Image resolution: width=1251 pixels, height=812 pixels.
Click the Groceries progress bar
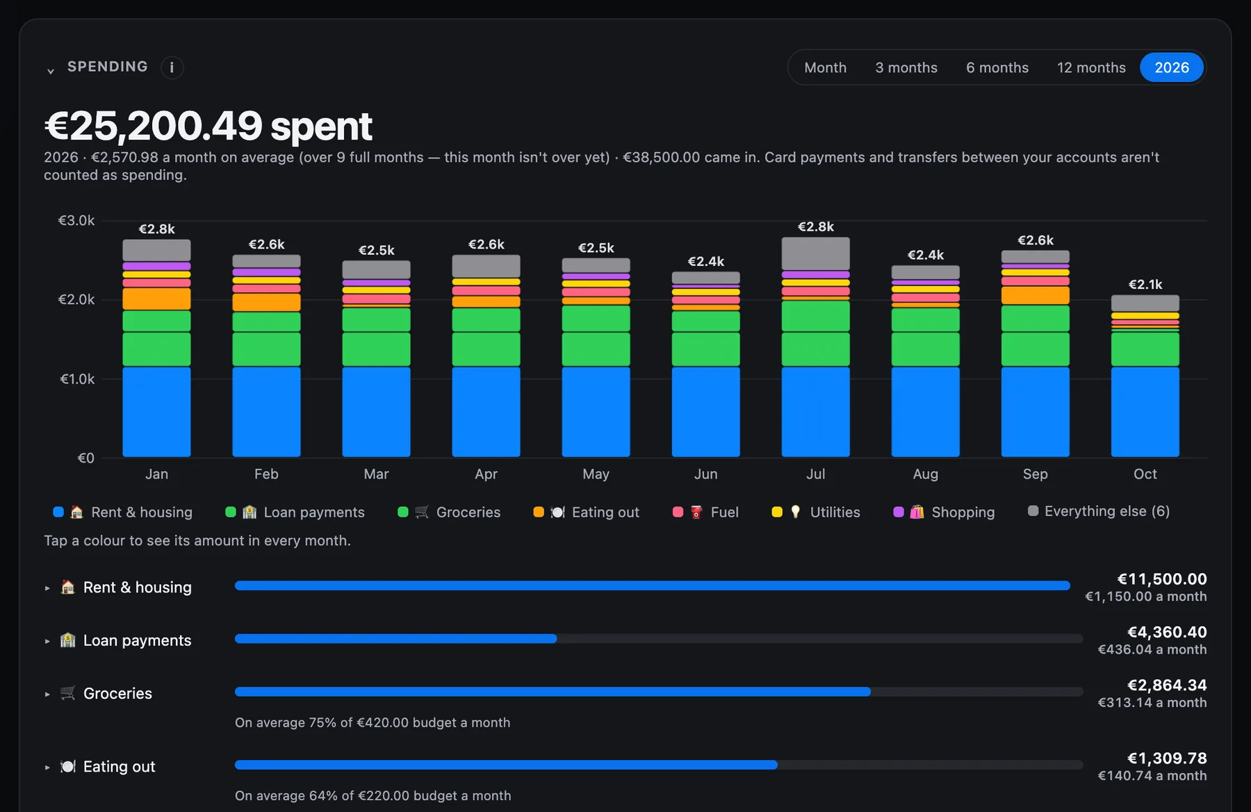tap(659, 691)
